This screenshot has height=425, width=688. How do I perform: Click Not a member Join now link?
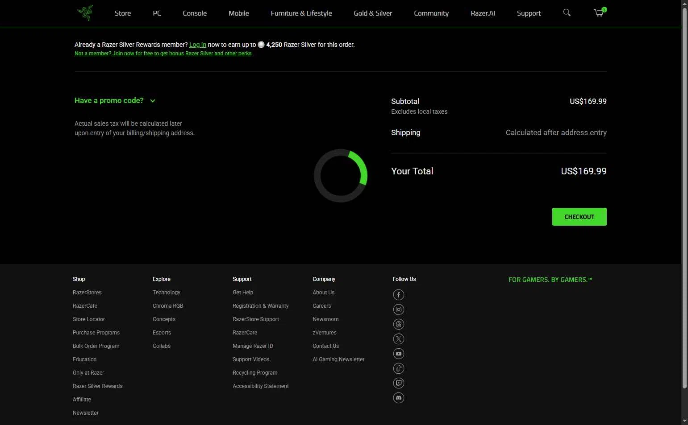pos(163,54)
